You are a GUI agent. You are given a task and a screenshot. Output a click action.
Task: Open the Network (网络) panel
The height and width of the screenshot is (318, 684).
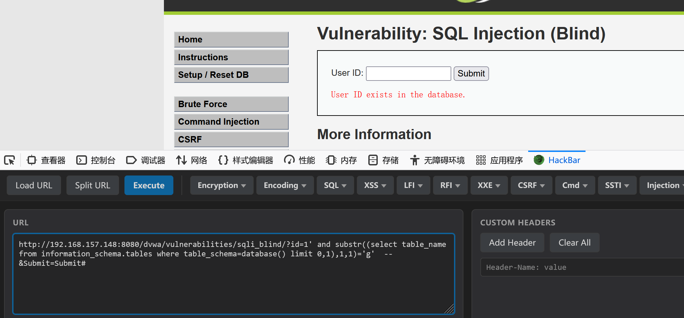tap(192, 160)
